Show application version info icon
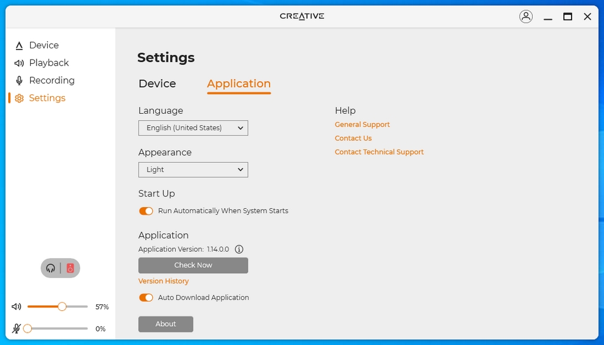The width and height of the screenshot is (604, 345). click(x=239, y=249)
